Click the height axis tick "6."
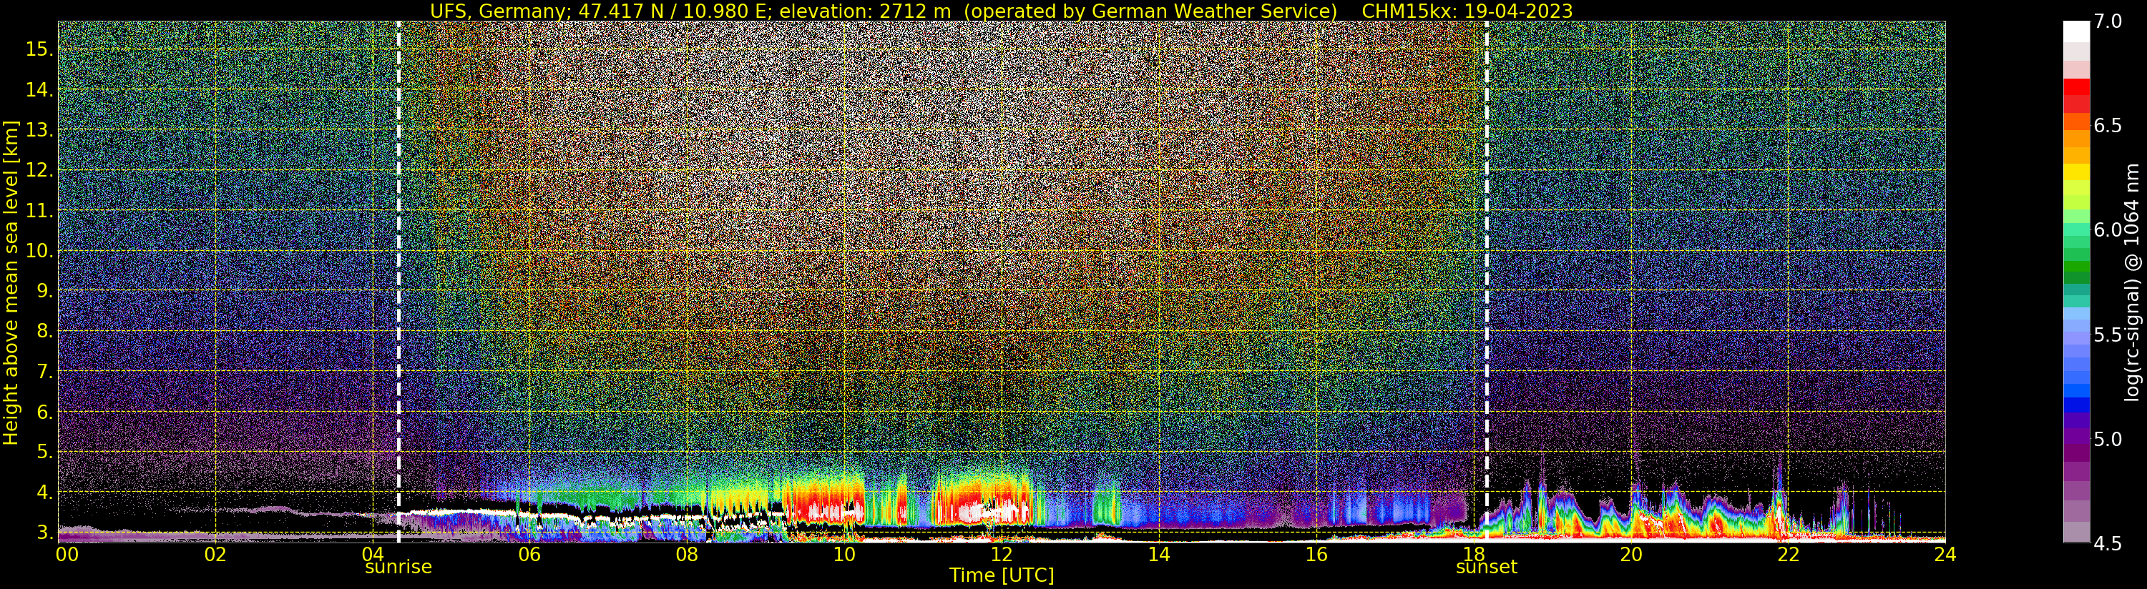Image resolution: width=2147 pixels, height=589 pixels. click(x=44, y=412)
